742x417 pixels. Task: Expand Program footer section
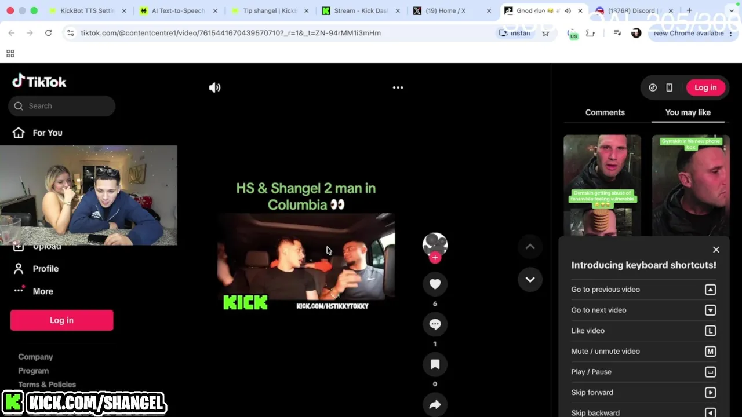coord(34,371)
